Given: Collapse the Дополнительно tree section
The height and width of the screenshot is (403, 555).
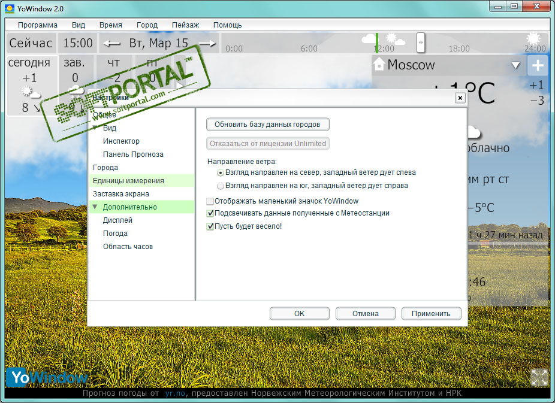Looking at the screenshot, I should pos(95,207).
